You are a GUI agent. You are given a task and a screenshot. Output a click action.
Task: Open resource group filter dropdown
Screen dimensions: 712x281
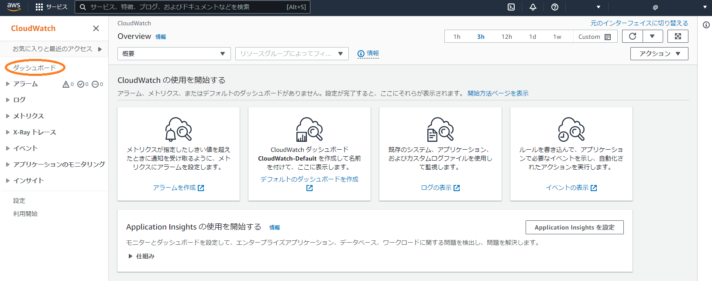(x=292, y=54)
